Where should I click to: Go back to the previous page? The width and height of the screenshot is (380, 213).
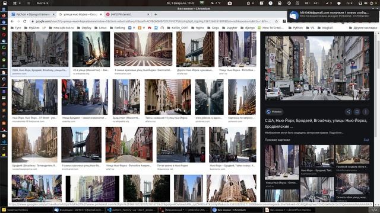click(x=12, y=21)
